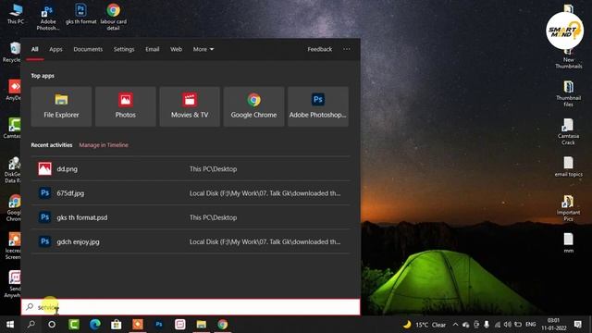The height and width of the screenshot is (333, 592).
Task: Open the volume control in tray
Action: coord(508,325)
